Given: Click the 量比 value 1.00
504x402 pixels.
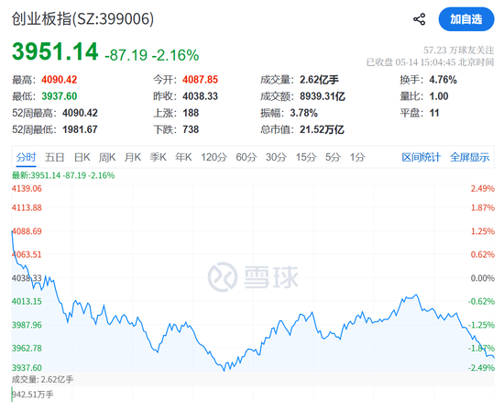Looking at the screenshot, I should (439, 96).
